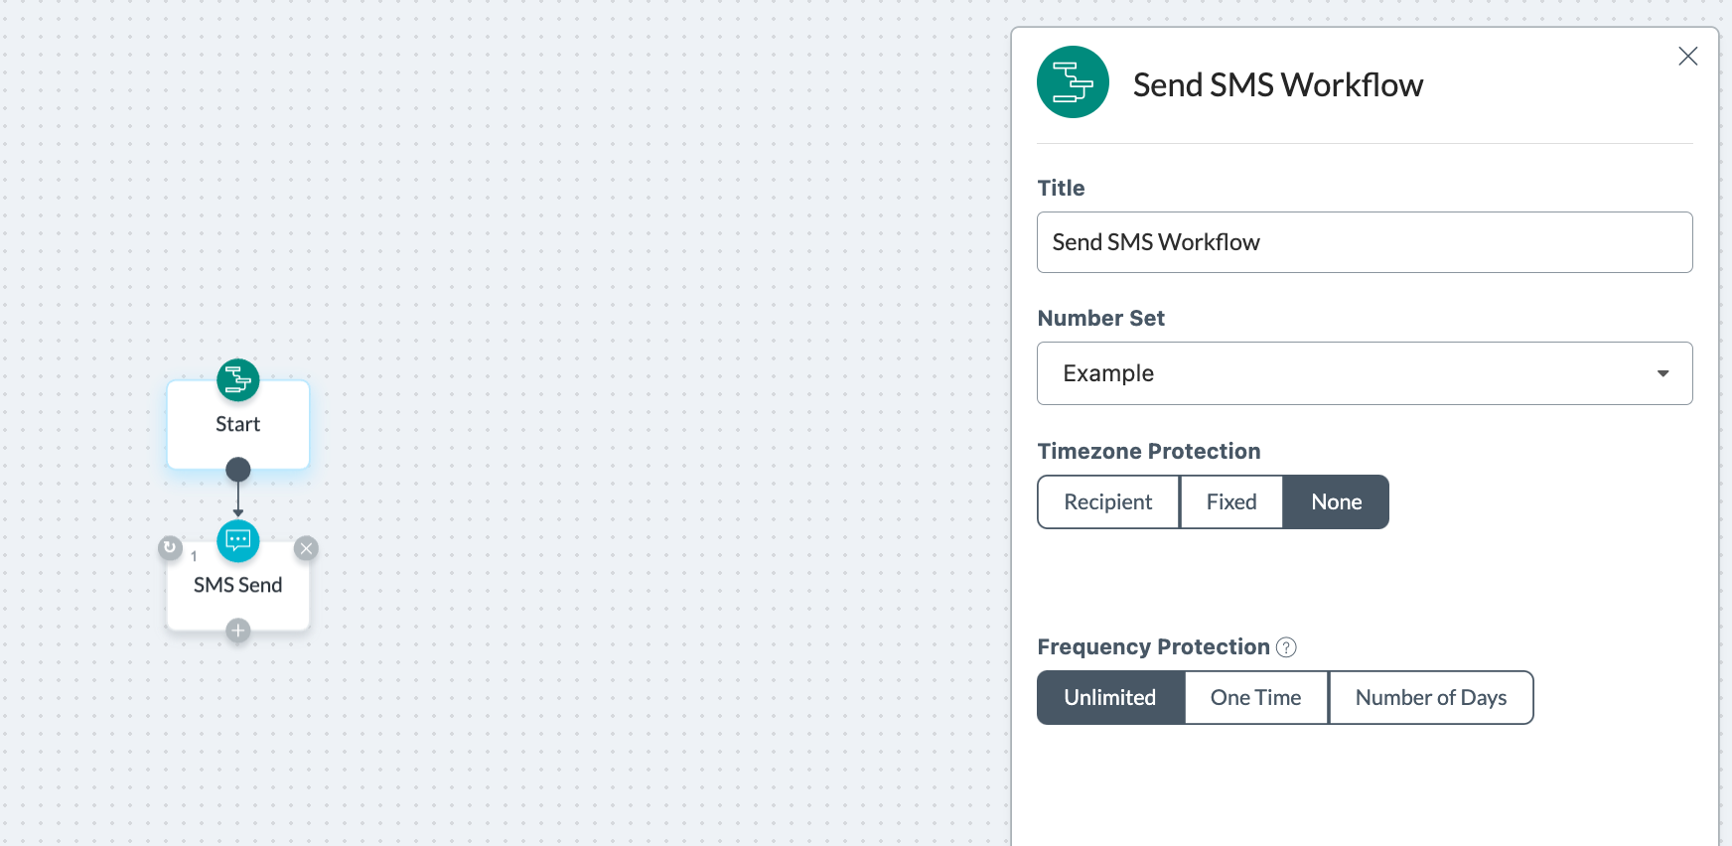Click the Title input field
This screenshot has width=1732, height=846.
pyautogui.click(x=1365, y=242)
